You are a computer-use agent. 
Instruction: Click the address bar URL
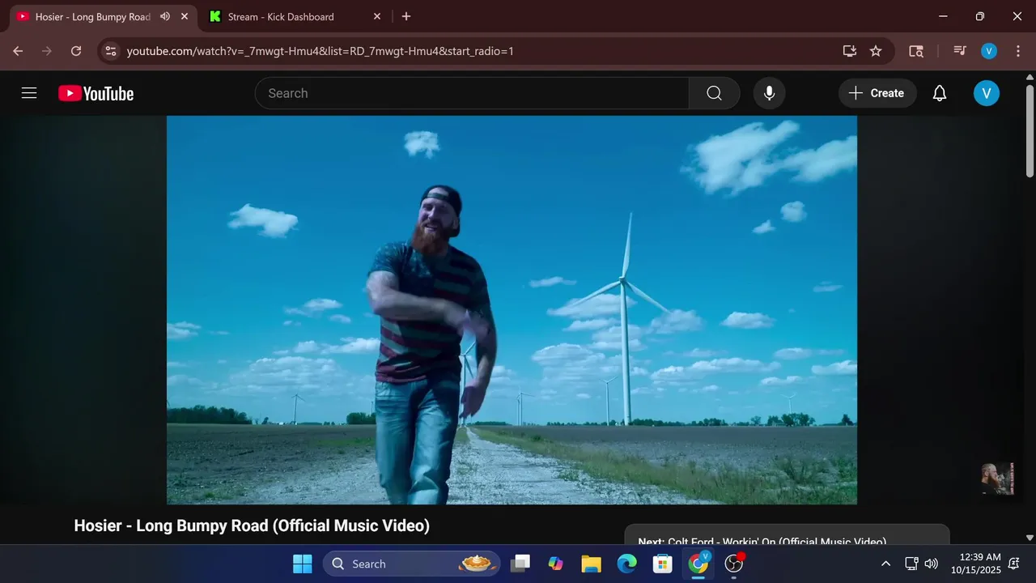320,51
